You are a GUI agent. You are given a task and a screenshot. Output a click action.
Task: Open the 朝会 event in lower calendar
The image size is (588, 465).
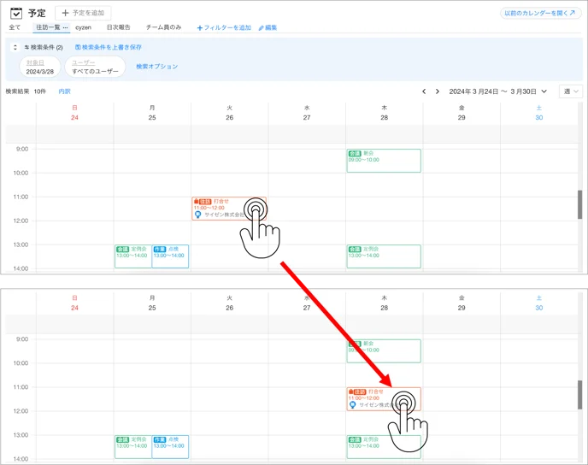(x=384, y=351)
